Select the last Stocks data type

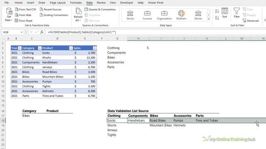pos(198,15)
